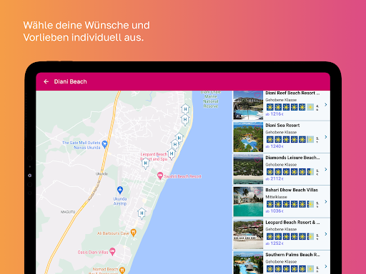Toggle the heart on Diani Sea Resort
The height and width of the screenshot is (274, 366).
[x=257, y=128]
